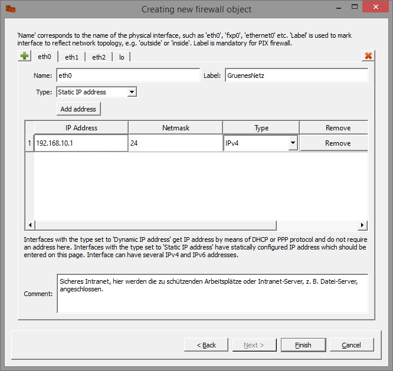Switch to the eth2 tab
Image resolution: width=393 pixels, height=371 pixels.
99,57
